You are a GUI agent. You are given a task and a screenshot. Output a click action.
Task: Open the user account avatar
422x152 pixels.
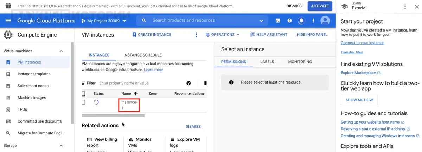point(325,21)
